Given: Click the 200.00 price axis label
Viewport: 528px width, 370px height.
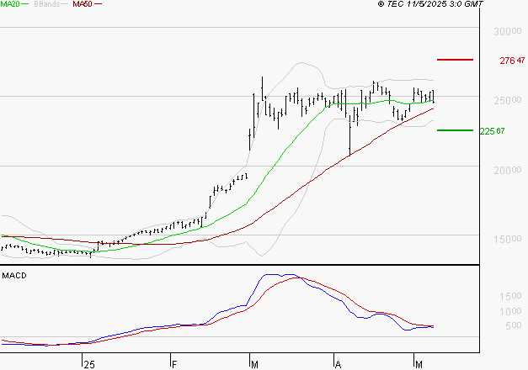Looking at the screenshot, I should 508,170.
